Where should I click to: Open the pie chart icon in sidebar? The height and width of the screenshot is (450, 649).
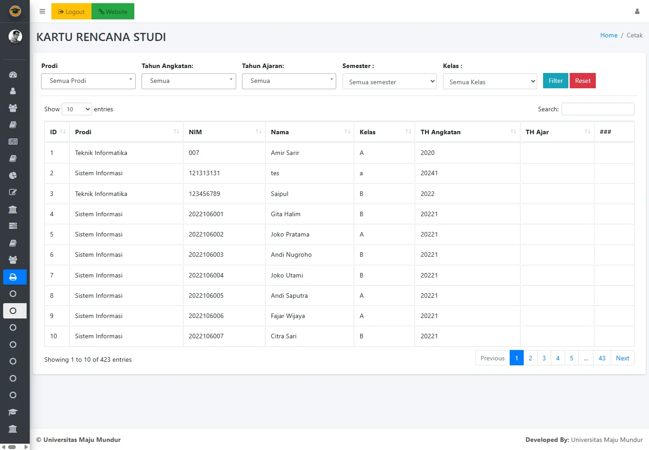pyautogui.click(x=13, y=175)
